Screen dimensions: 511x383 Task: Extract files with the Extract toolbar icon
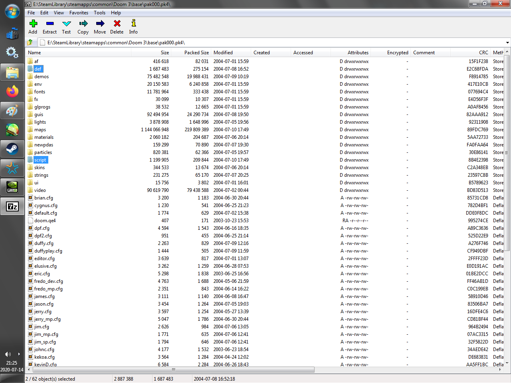tap(50, 24)
